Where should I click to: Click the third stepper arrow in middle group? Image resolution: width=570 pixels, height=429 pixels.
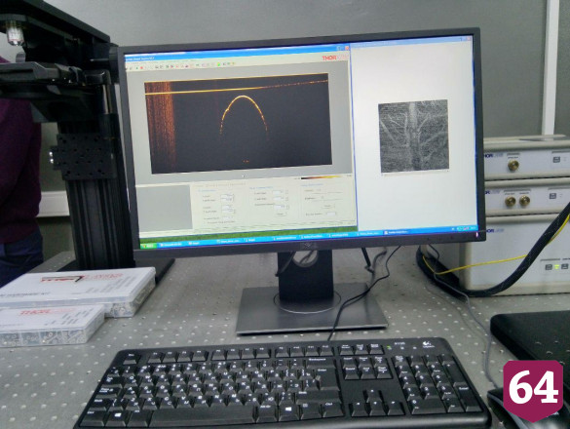(288, 207)
